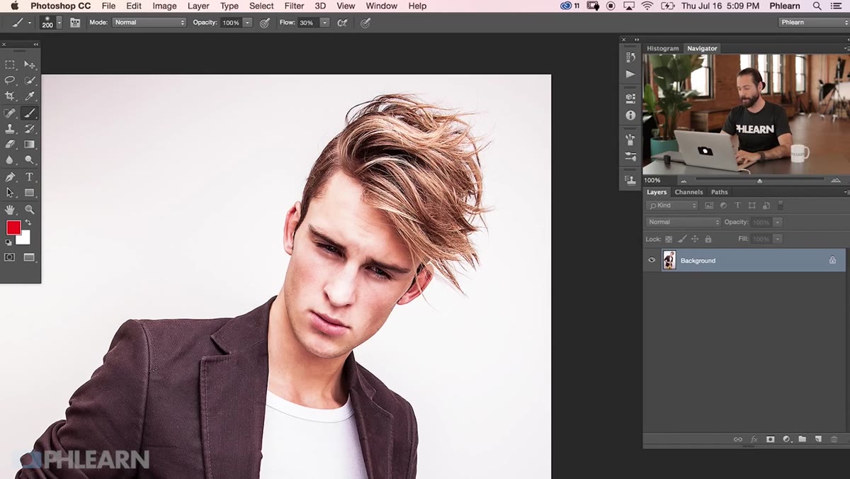This screenshot has width=850, height=479.
Task: Select the Rectangular Marquee tool
Action: tap(10, 64)
